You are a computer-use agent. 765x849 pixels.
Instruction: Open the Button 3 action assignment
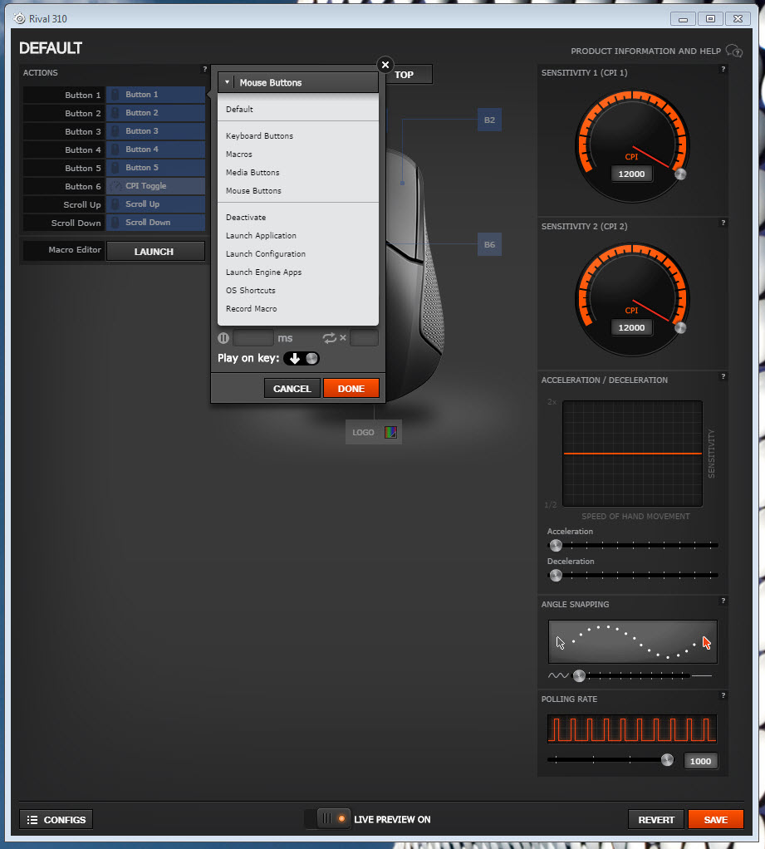coord(155,131)
